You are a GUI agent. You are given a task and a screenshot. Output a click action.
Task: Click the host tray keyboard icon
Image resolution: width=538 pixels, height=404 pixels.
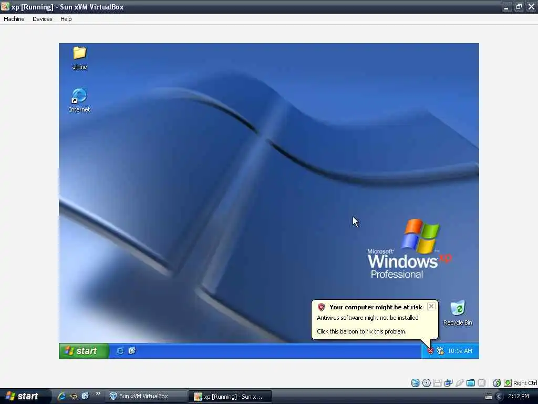tap(489, 397)
